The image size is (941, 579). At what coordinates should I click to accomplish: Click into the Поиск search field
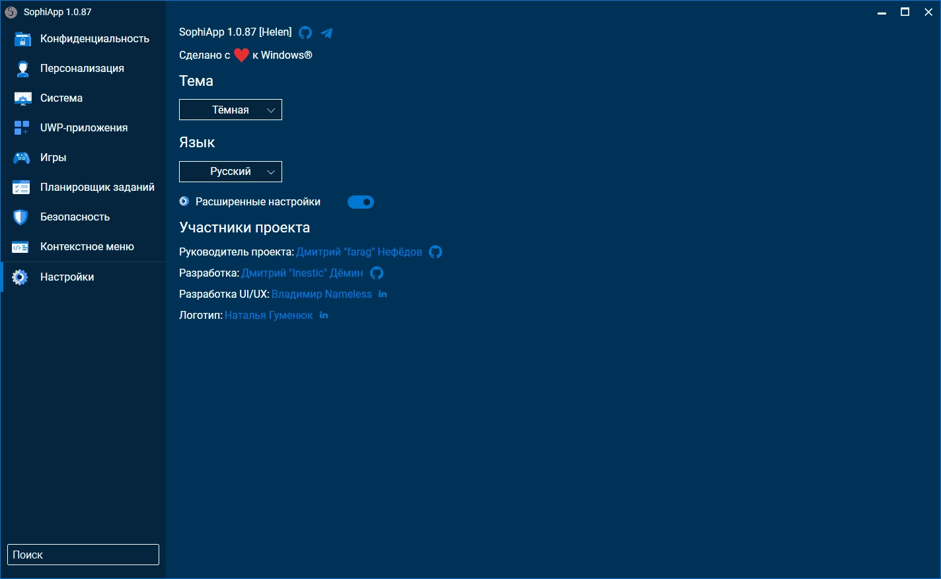click(x=83, y=555)
